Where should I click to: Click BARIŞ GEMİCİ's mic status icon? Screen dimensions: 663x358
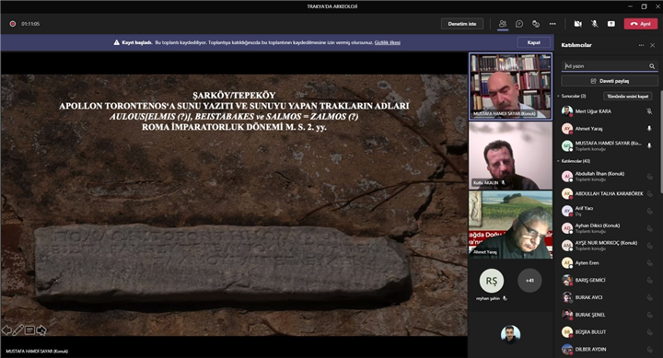pos(649,280)
